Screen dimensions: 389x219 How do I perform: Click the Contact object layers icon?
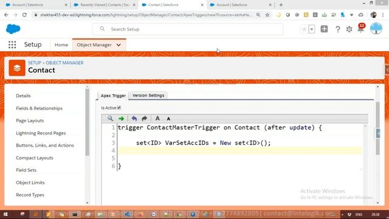(x=17, y=68)
